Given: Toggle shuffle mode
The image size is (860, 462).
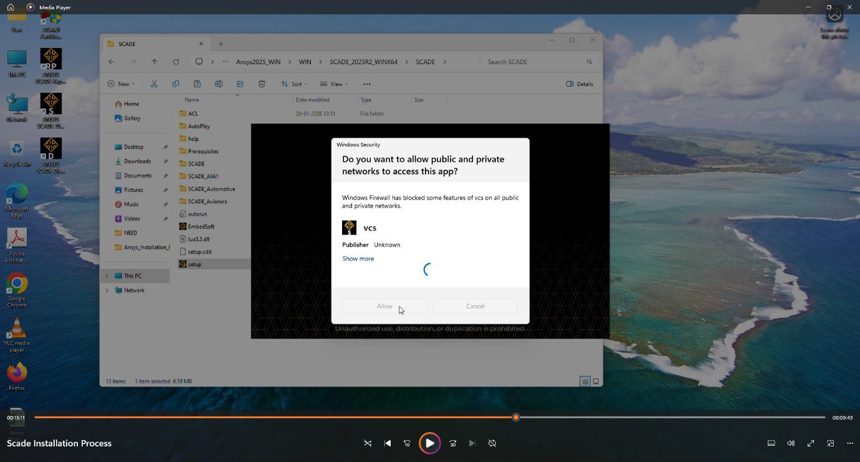Looking at the screenshot, I should 368,443.
